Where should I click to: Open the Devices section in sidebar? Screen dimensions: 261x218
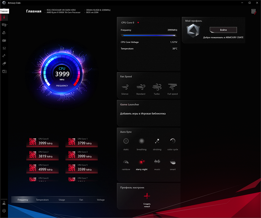point(4,25)
